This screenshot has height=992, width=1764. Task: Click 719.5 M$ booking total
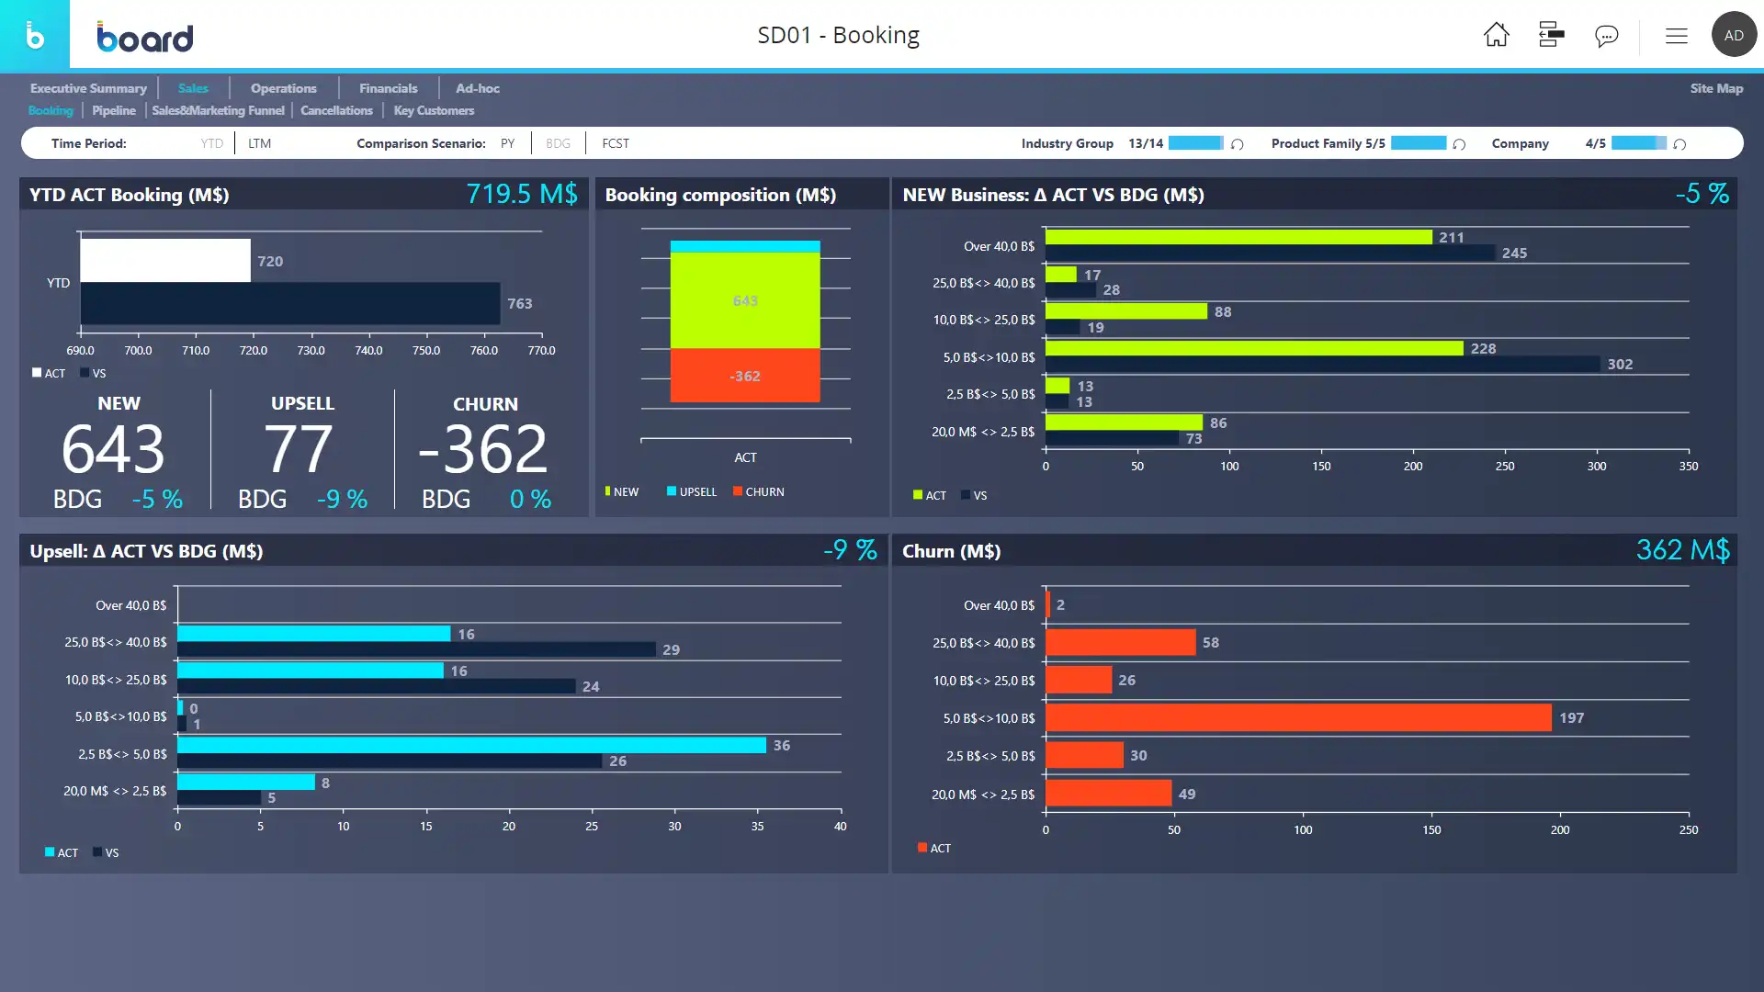click(x=522, y=194)
